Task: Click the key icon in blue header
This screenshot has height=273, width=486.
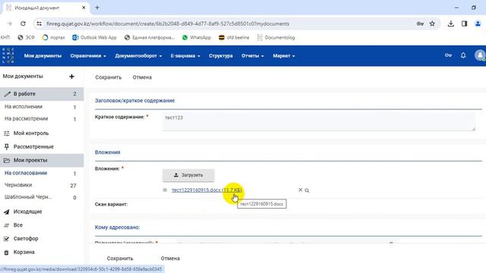Action: [x=448, y=55]
